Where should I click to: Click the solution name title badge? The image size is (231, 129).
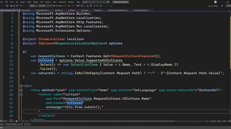121,2
